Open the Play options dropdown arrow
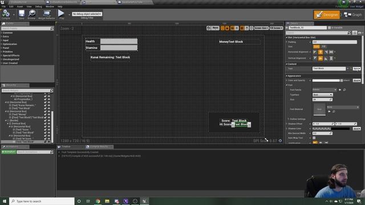 (x=69, y=15)
